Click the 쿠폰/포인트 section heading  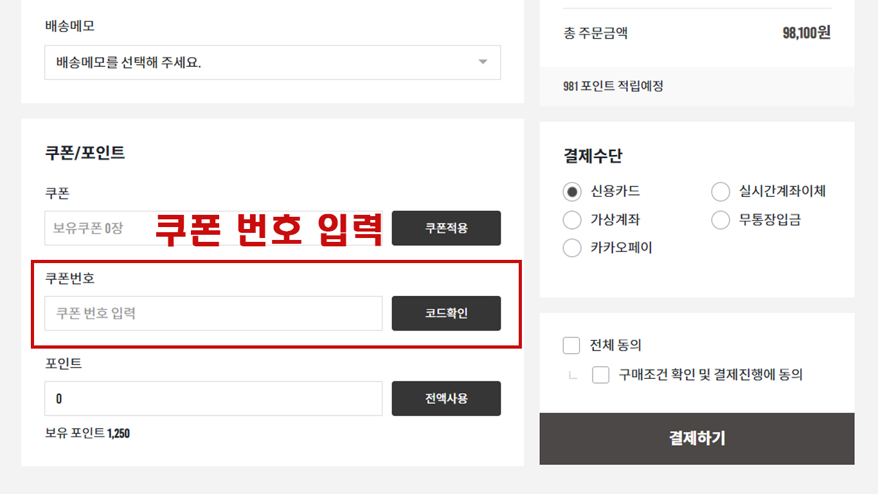85,153
